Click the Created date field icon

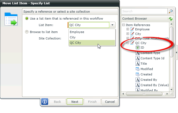pos(137,74)
